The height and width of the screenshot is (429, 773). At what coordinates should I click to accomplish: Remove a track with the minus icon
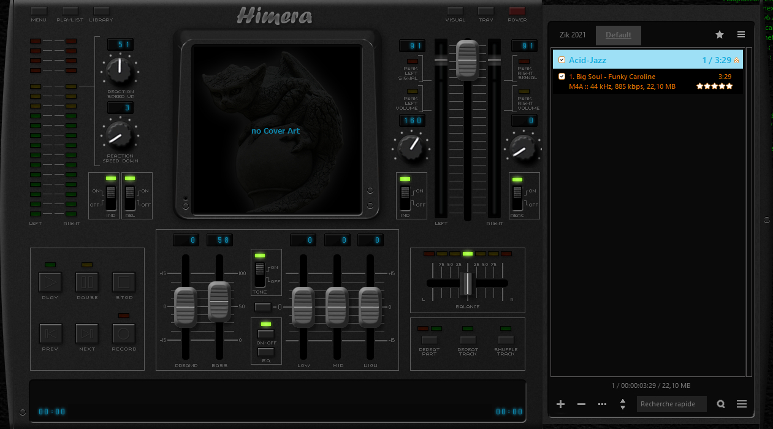click(581, 404)
